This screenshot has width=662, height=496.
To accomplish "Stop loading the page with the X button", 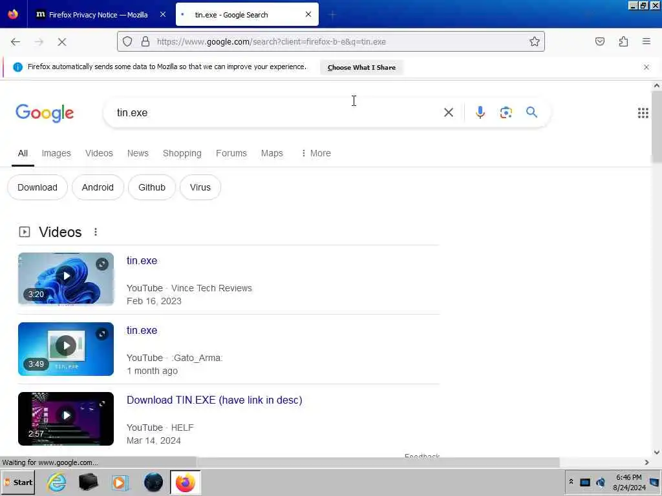I will coord(62,42).
